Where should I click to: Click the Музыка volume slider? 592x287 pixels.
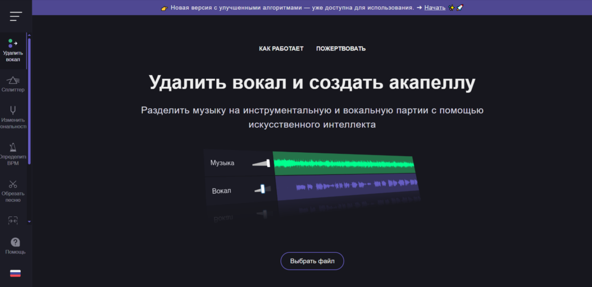pyautogui.click(x=261, y=163)
